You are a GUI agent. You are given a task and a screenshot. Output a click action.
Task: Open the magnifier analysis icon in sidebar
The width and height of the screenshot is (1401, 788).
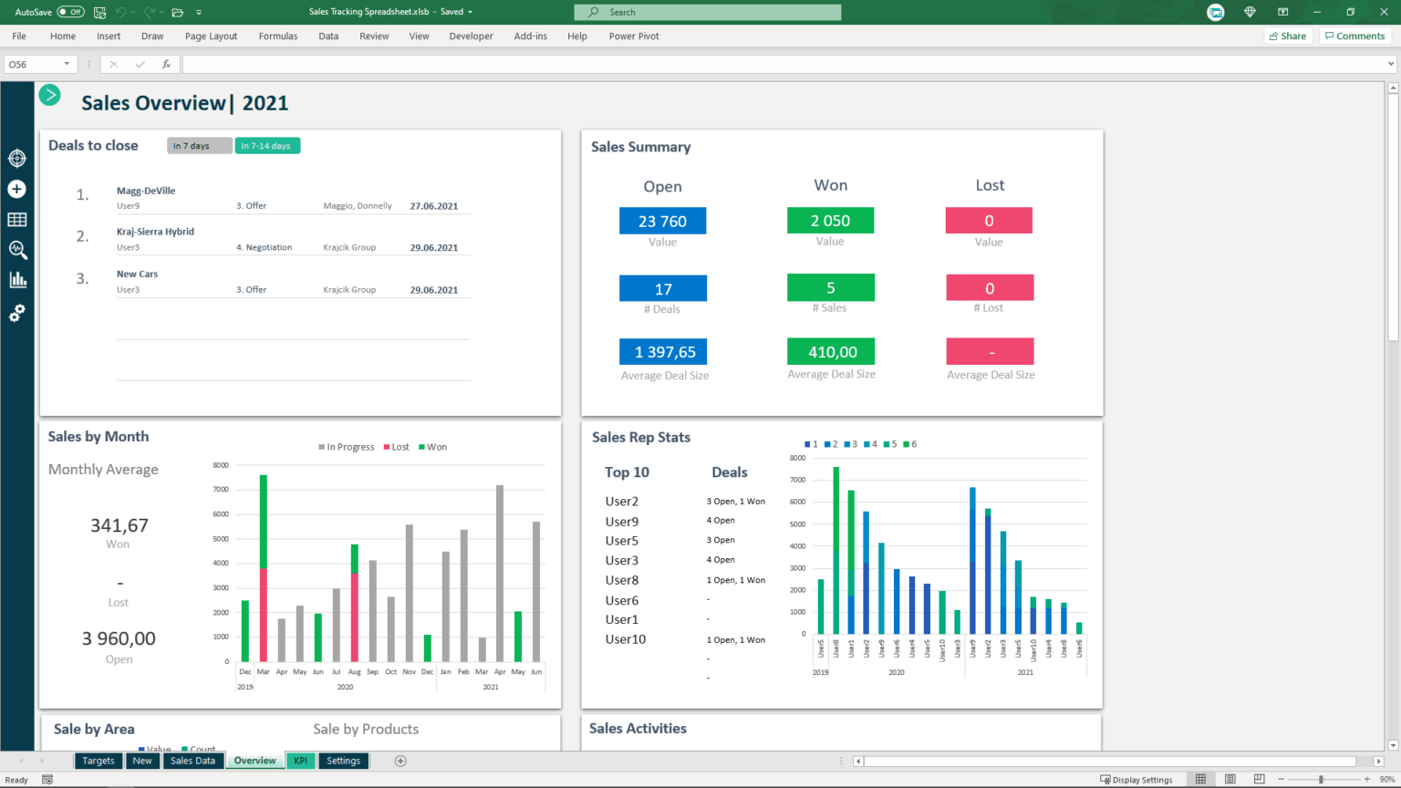pyautogui.click(x=16, y=250)
